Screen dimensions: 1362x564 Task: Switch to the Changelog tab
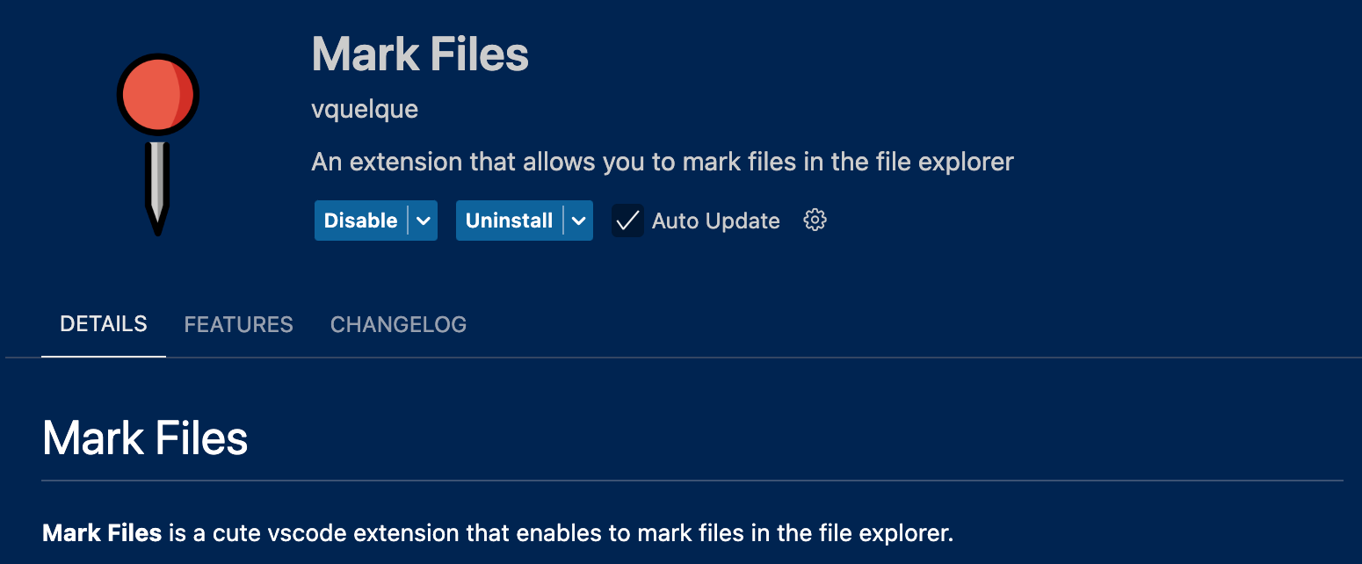pyautogui.click(x=398, y=324)
